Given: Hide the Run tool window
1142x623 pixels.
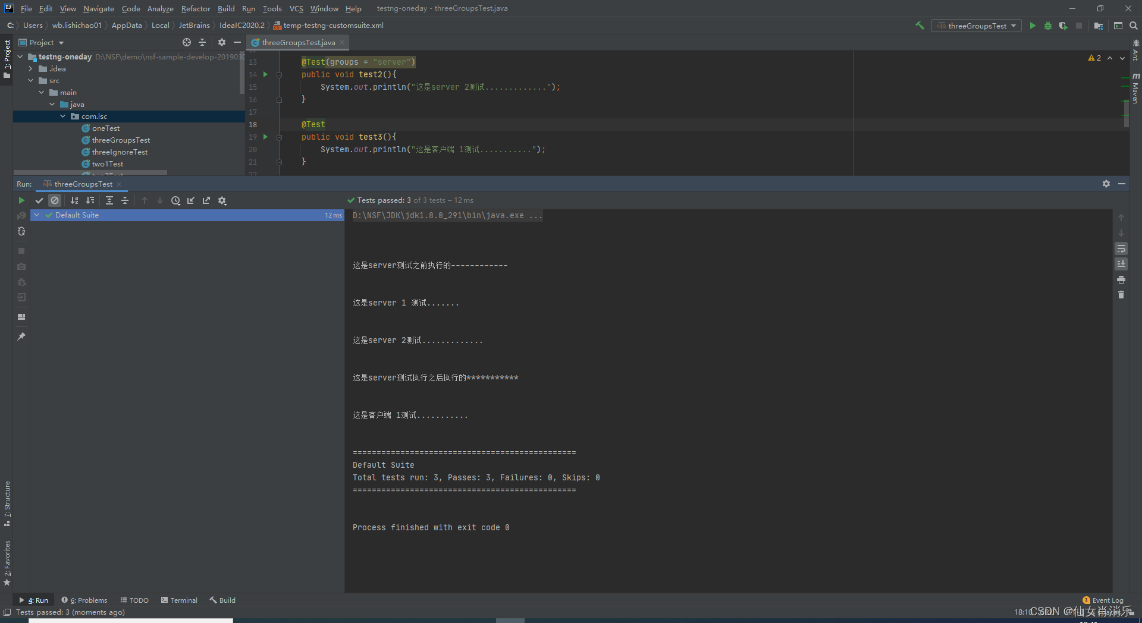Looking at the screenshot, I should click(x=1122, y=184).
